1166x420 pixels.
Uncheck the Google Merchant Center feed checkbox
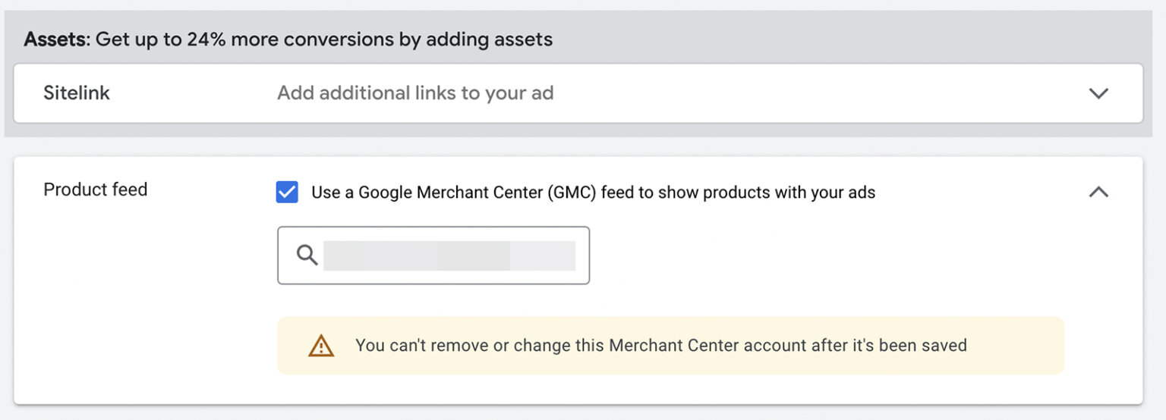click(x=287, y=193)
